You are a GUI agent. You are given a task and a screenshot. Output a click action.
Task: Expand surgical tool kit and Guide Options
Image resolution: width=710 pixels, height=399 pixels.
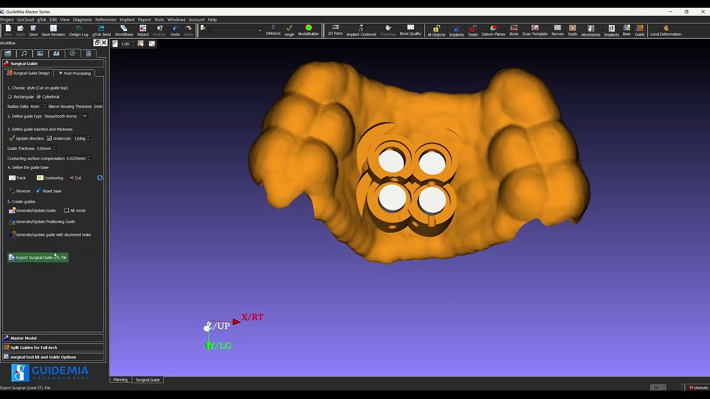coord(53,357)
